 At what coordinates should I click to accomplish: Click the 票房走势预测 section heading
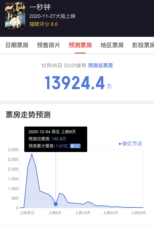[28, 115]
